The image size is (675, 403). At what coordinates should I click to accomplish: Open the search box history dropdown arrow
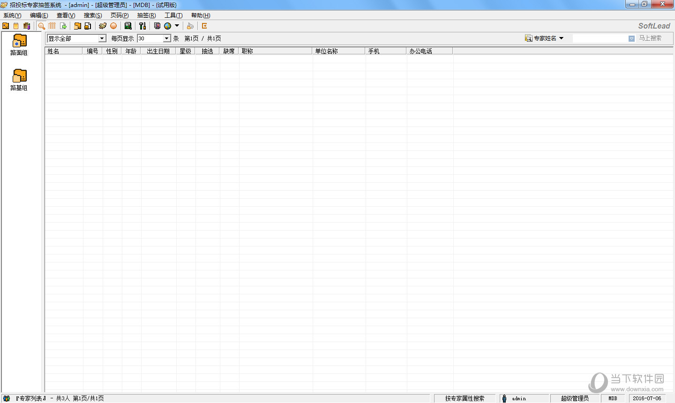click(631, 38)
